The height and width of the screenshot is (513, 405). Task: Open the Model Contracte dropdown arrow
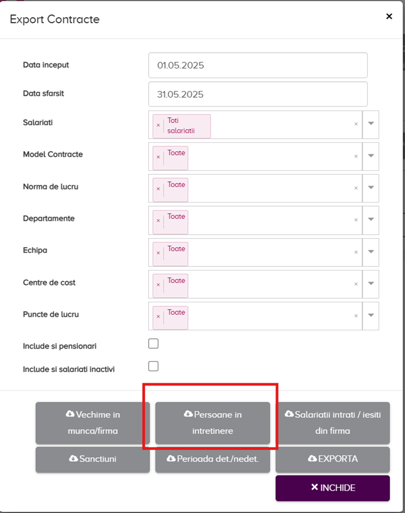371,157
